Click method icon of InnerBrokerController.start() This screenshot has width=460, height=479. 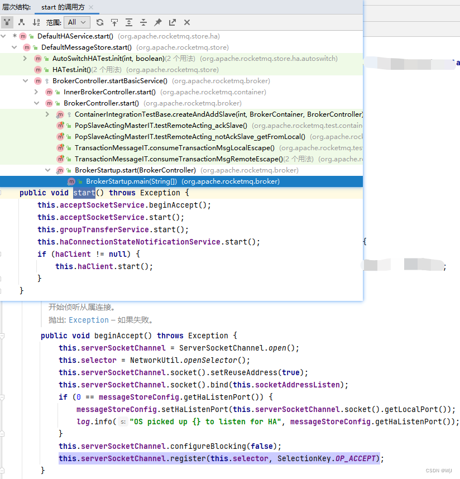click(x=49, y=92)
